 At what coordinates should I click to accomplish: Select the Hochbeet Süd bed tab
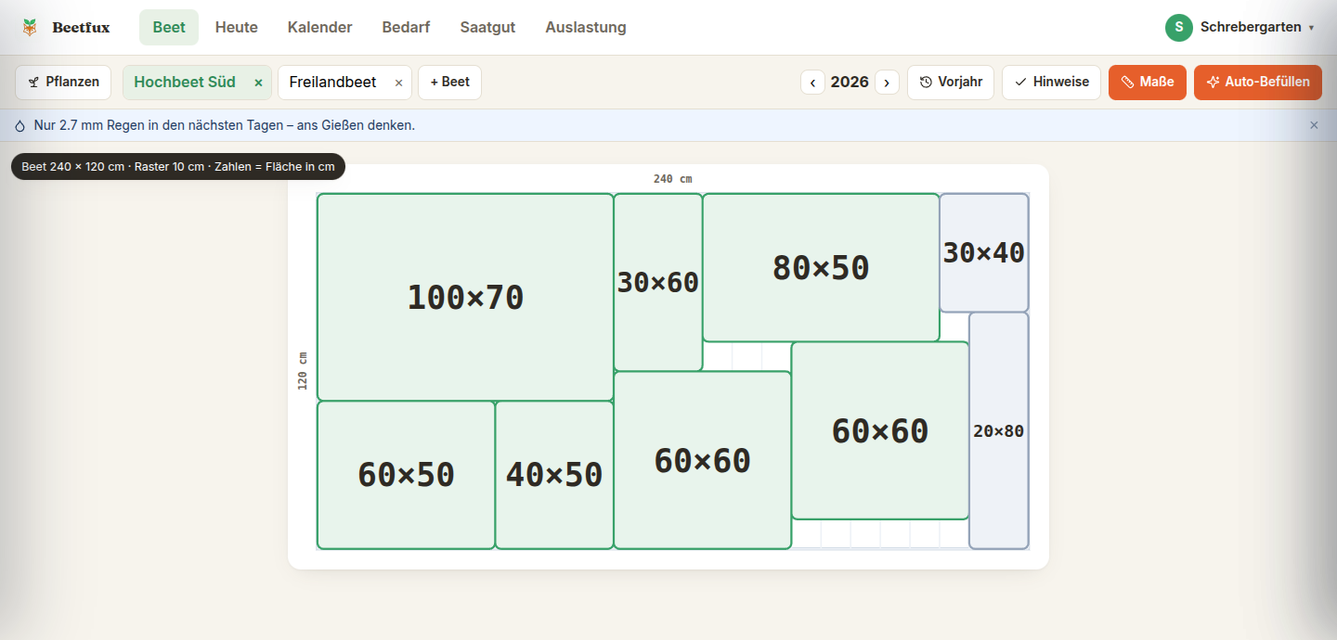point(185,83)
